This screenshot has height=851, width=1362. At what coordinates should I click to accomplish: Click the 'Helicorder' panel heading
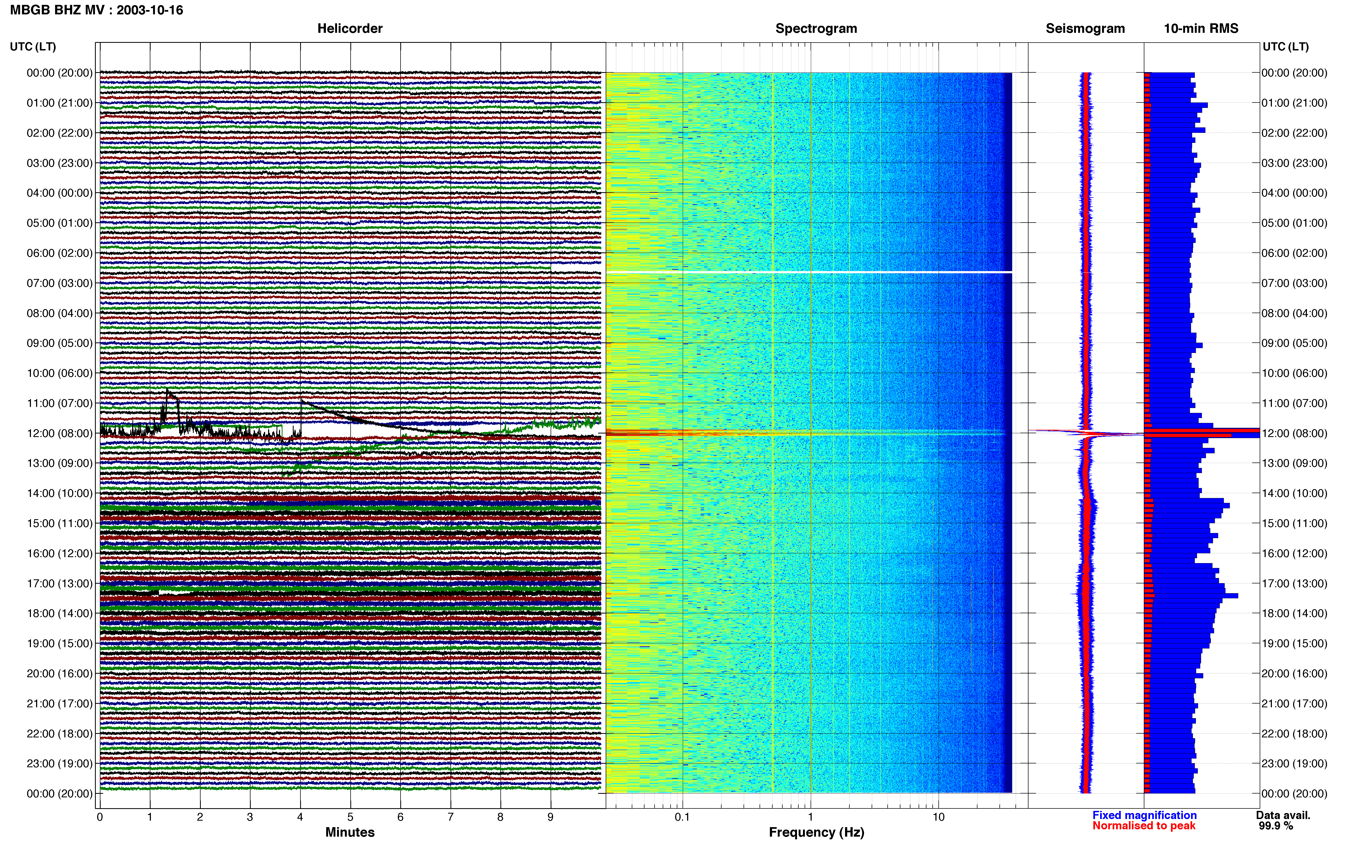click(350, 28)
